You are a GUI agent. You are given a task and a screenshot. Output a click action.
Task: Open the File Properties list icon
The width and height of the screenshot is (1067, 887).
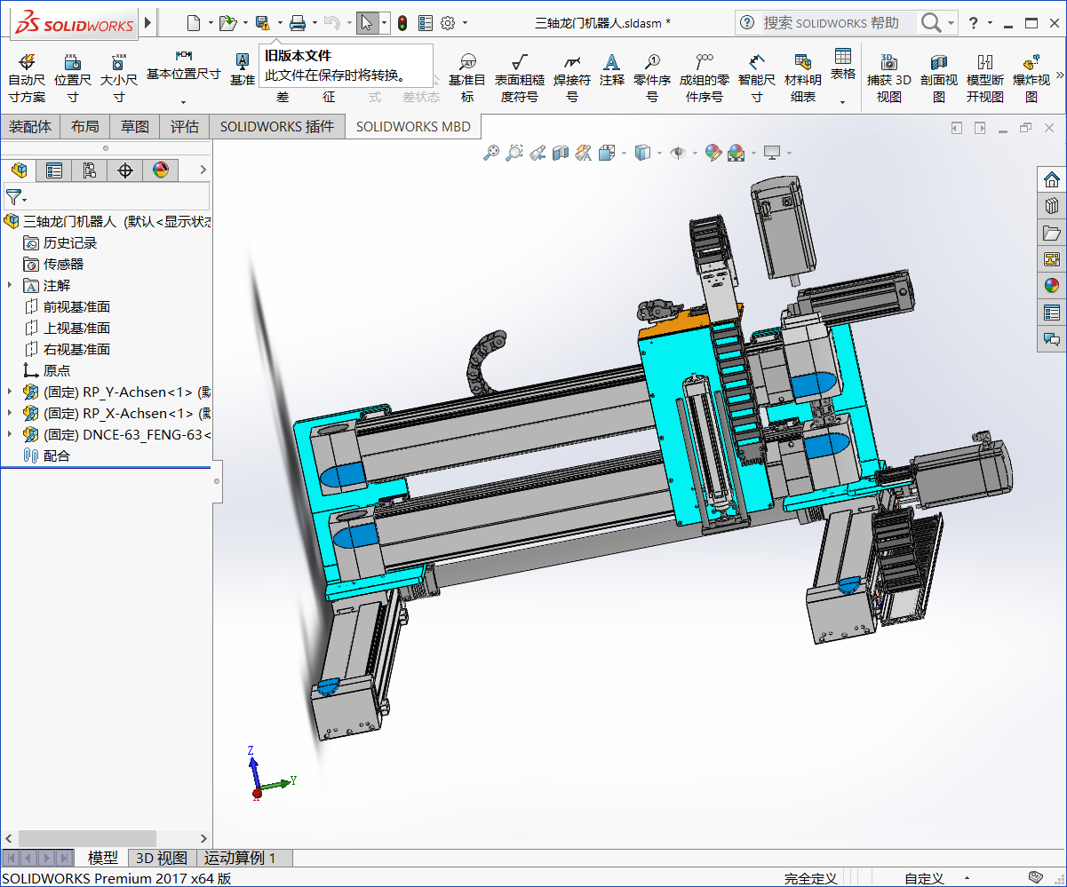[426, 22]
